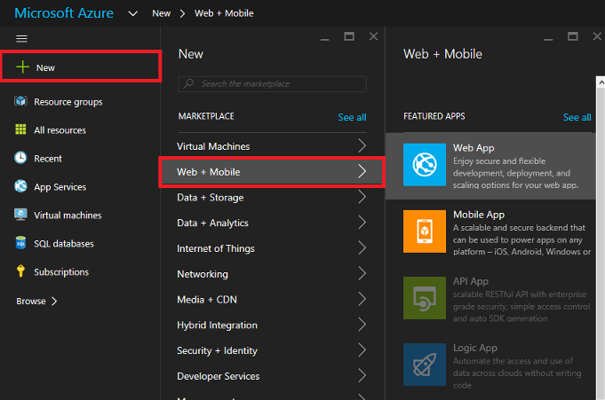Select the Data + Storage category

pos(272,197)
